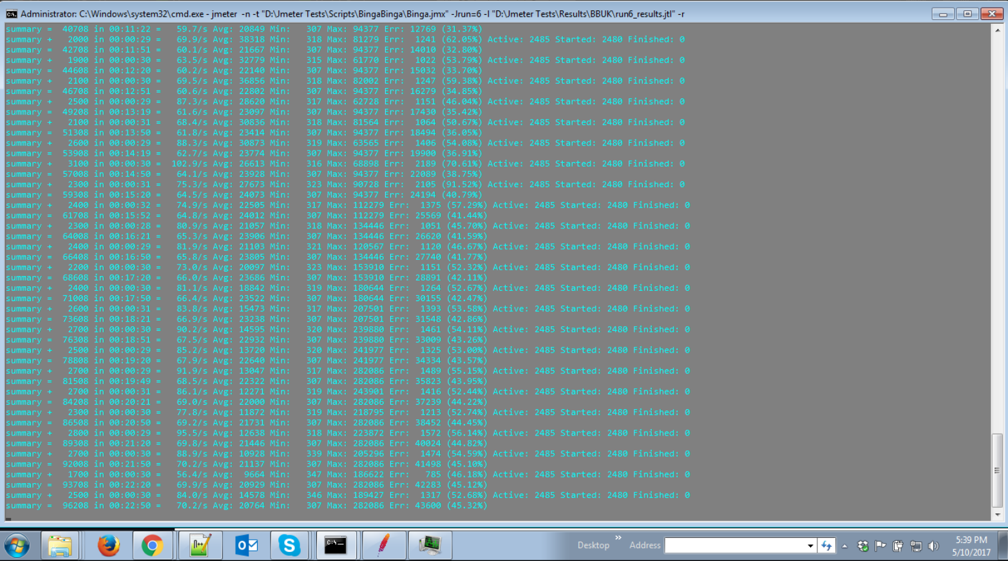The width and height of the screenshot is (1008, 561).
Task: Click the colorful first system tray icon
Action: (x=863, y=546)
